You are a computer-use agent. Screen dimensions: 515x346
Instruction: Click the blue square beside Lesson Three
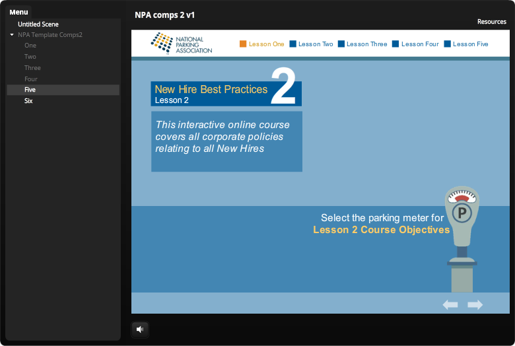[341, 44]
